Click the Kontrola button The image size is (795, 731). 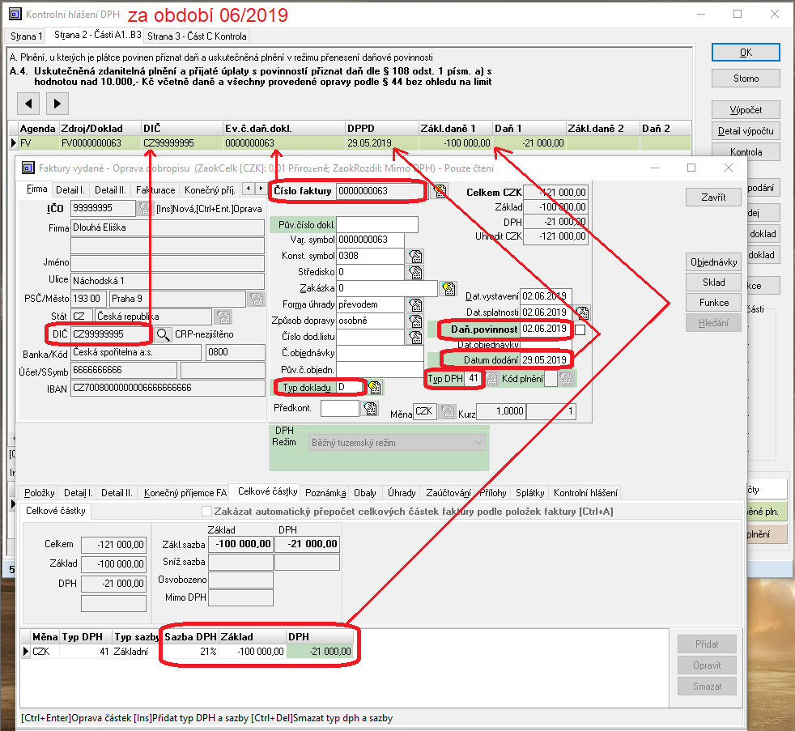click(746, 151)
